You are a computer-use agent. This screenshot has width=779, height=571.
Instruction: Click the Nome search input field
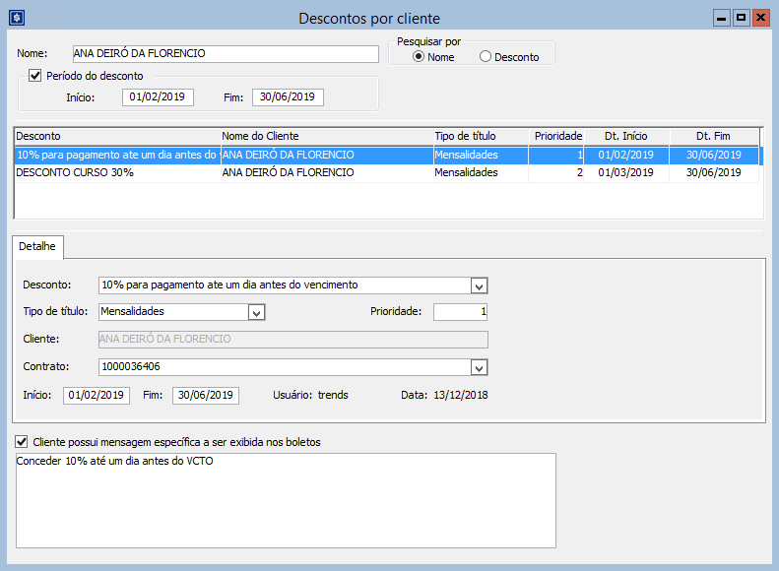(225, 54)
